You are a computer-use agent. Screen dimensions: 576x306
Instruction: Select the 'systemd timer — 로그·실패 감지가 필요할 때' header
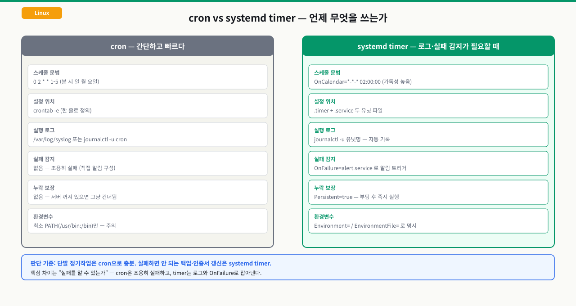[428, 46]
